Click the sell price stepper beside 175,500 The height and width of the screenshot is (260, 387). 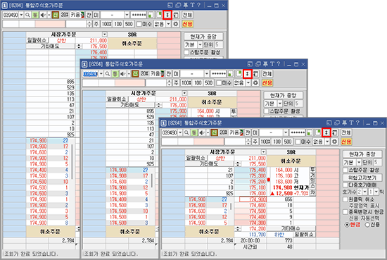click(237, 164)
